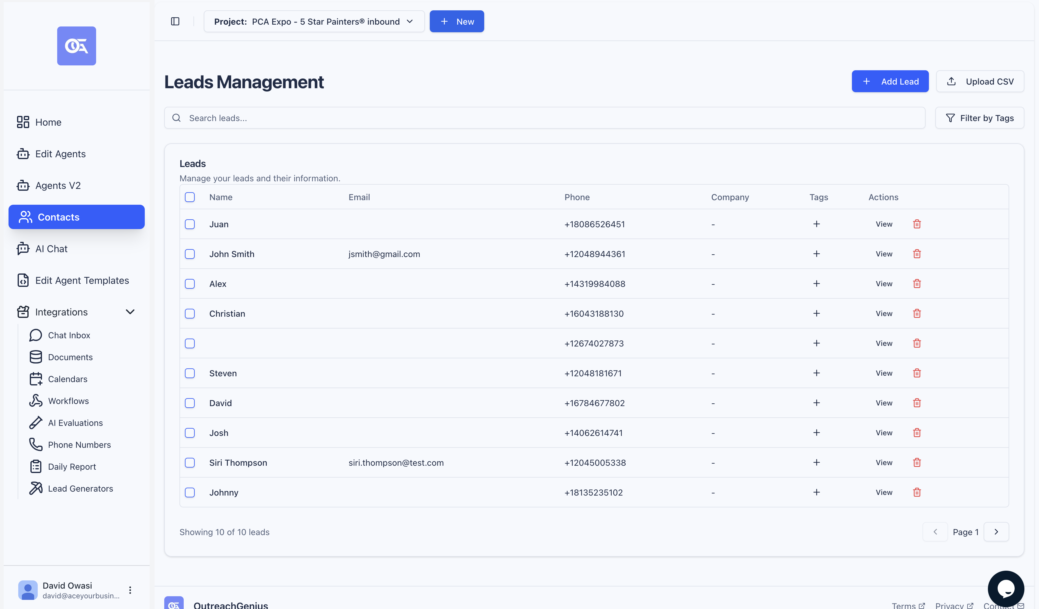Viewport: 1039px width, 609px height.
Task: Open Phone Numbers in sidebar
Action: pyautogui.click(x=79, y=444)
